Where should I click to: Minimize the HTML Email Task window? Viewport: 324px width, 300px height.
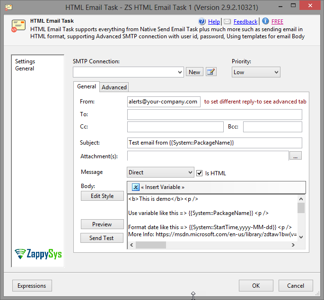coord(280,7)
